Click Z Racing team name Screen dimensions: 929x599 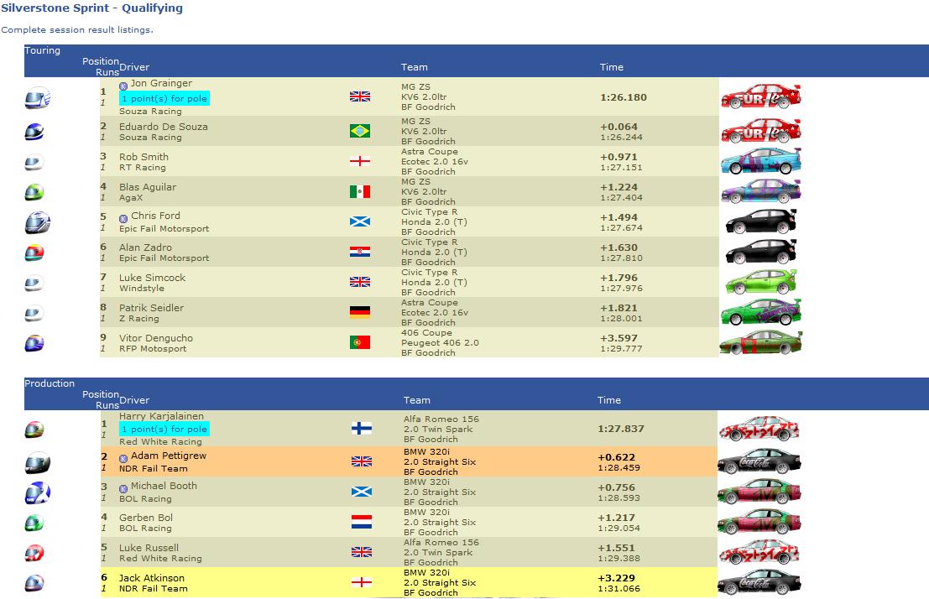pyautogui.click(x=139, y=319)
